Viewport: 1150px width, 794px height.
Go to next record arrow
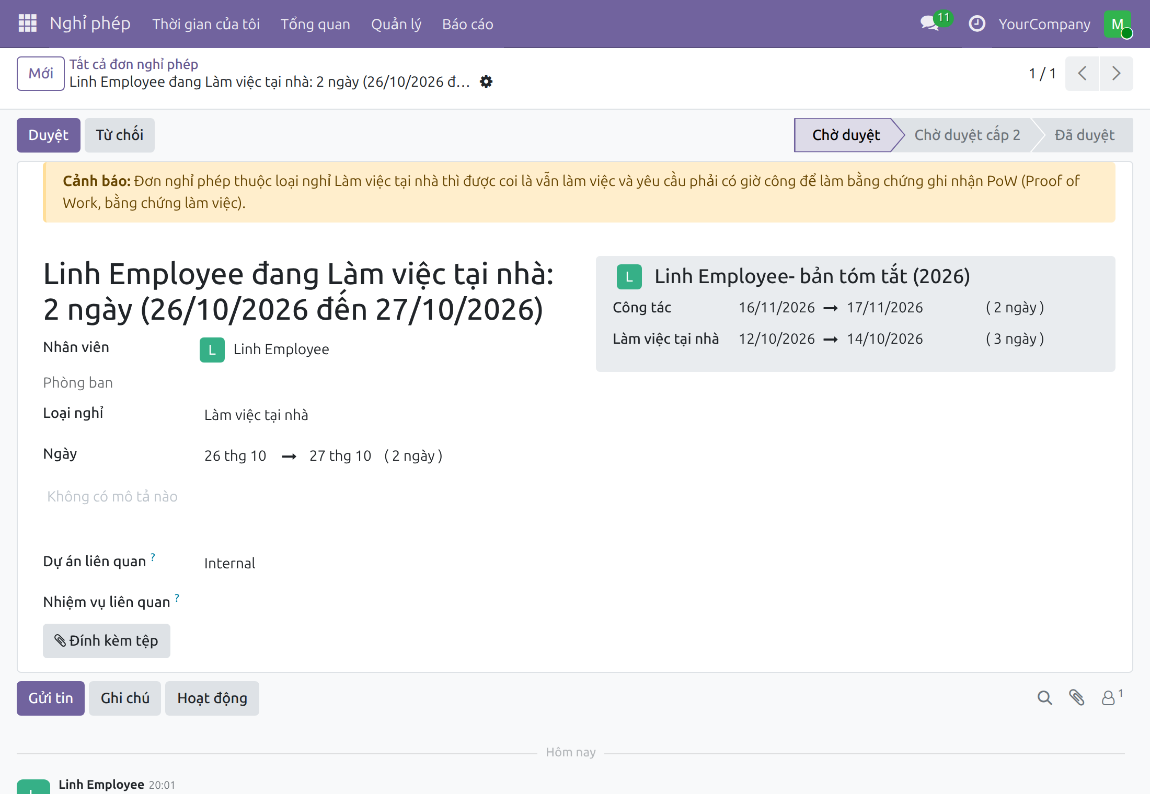pyautogui.click(x=1116, y=74)
